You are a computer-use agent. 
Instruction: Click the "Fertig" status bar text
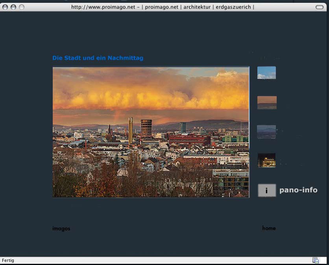click(8, 260)
